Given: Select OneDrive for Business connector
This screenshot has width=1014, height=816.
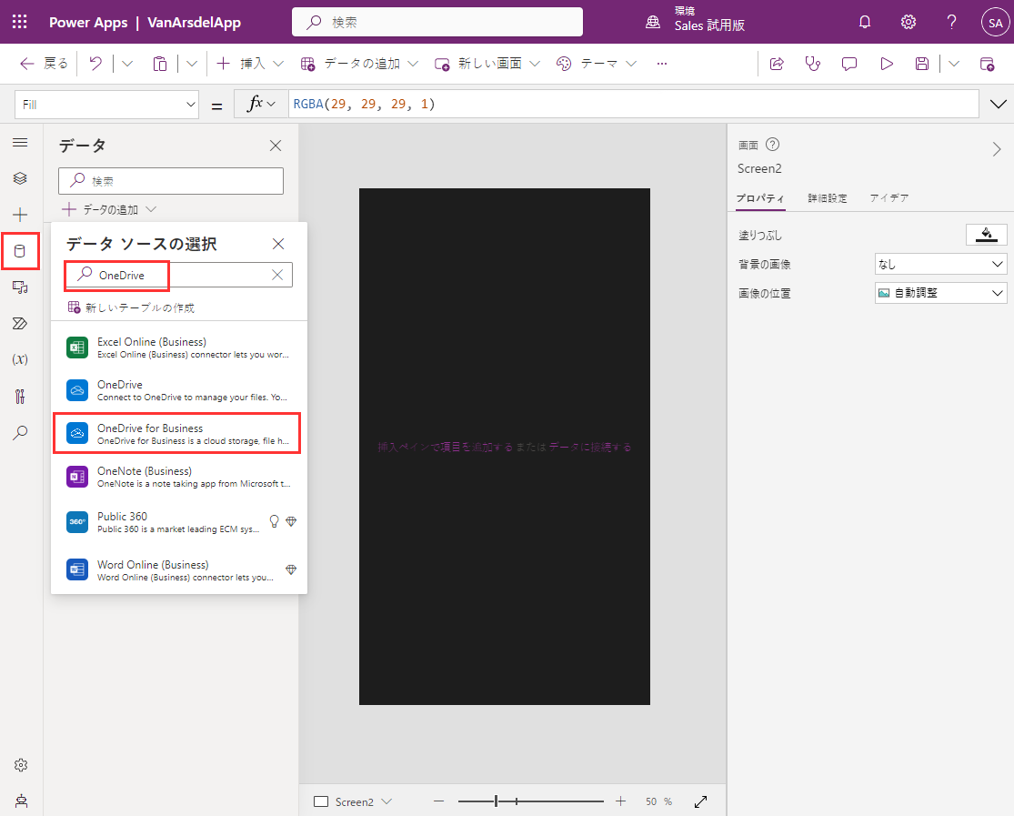Looking at the screenshot, I should pos(177,434).
